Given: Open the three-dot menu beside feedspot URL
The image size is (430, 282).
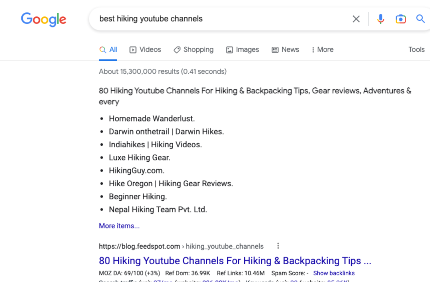Looking at the screenshot, I should [278, 246].
